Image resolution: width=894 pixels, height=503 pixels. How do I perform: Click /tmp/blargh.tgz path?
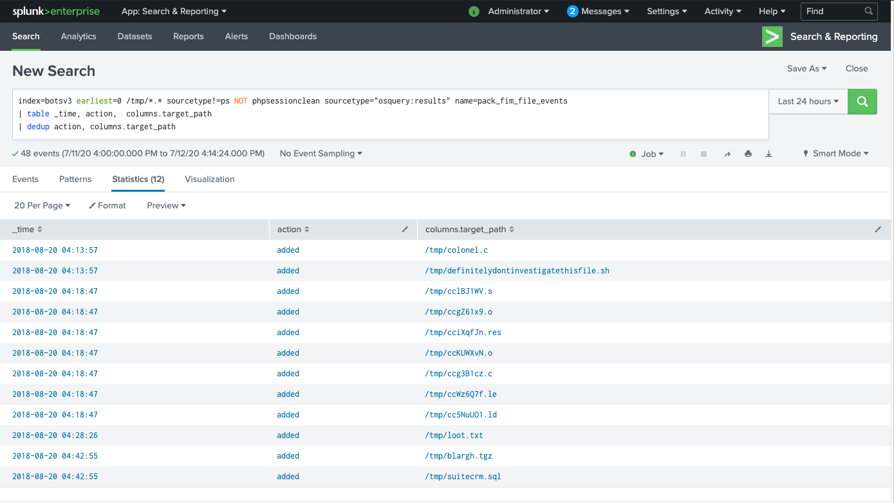tap(459, 456)
